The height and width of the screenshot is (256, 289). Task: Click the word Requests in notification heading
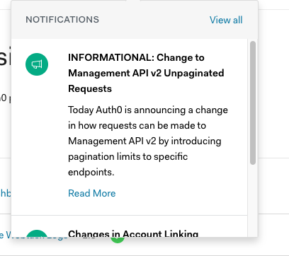click(90, 88)
